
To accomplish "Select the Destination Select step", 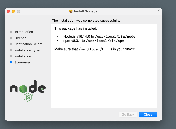I will (28, 44).
